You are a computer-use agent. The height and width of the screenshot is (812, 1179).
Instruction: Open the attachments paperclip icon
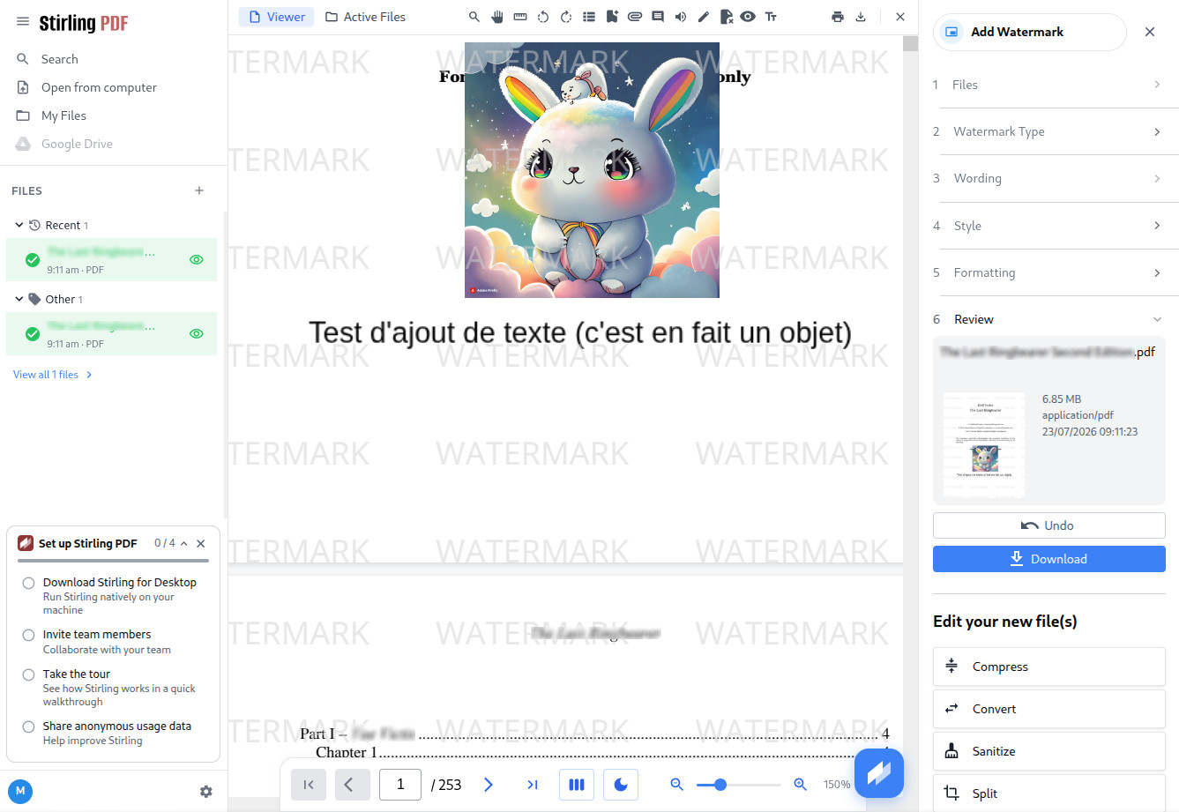[x=635, y=17]
